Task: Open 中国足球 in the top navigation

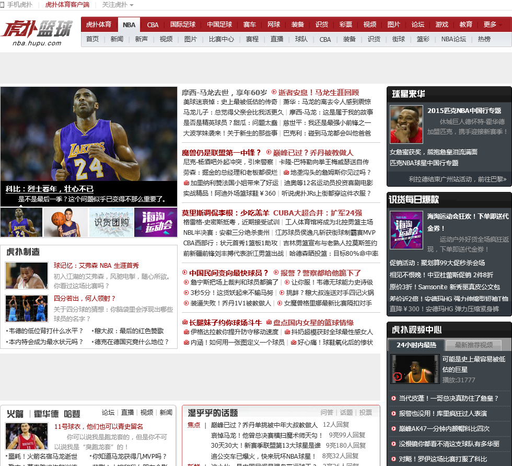Action: [x=219, y=25]
